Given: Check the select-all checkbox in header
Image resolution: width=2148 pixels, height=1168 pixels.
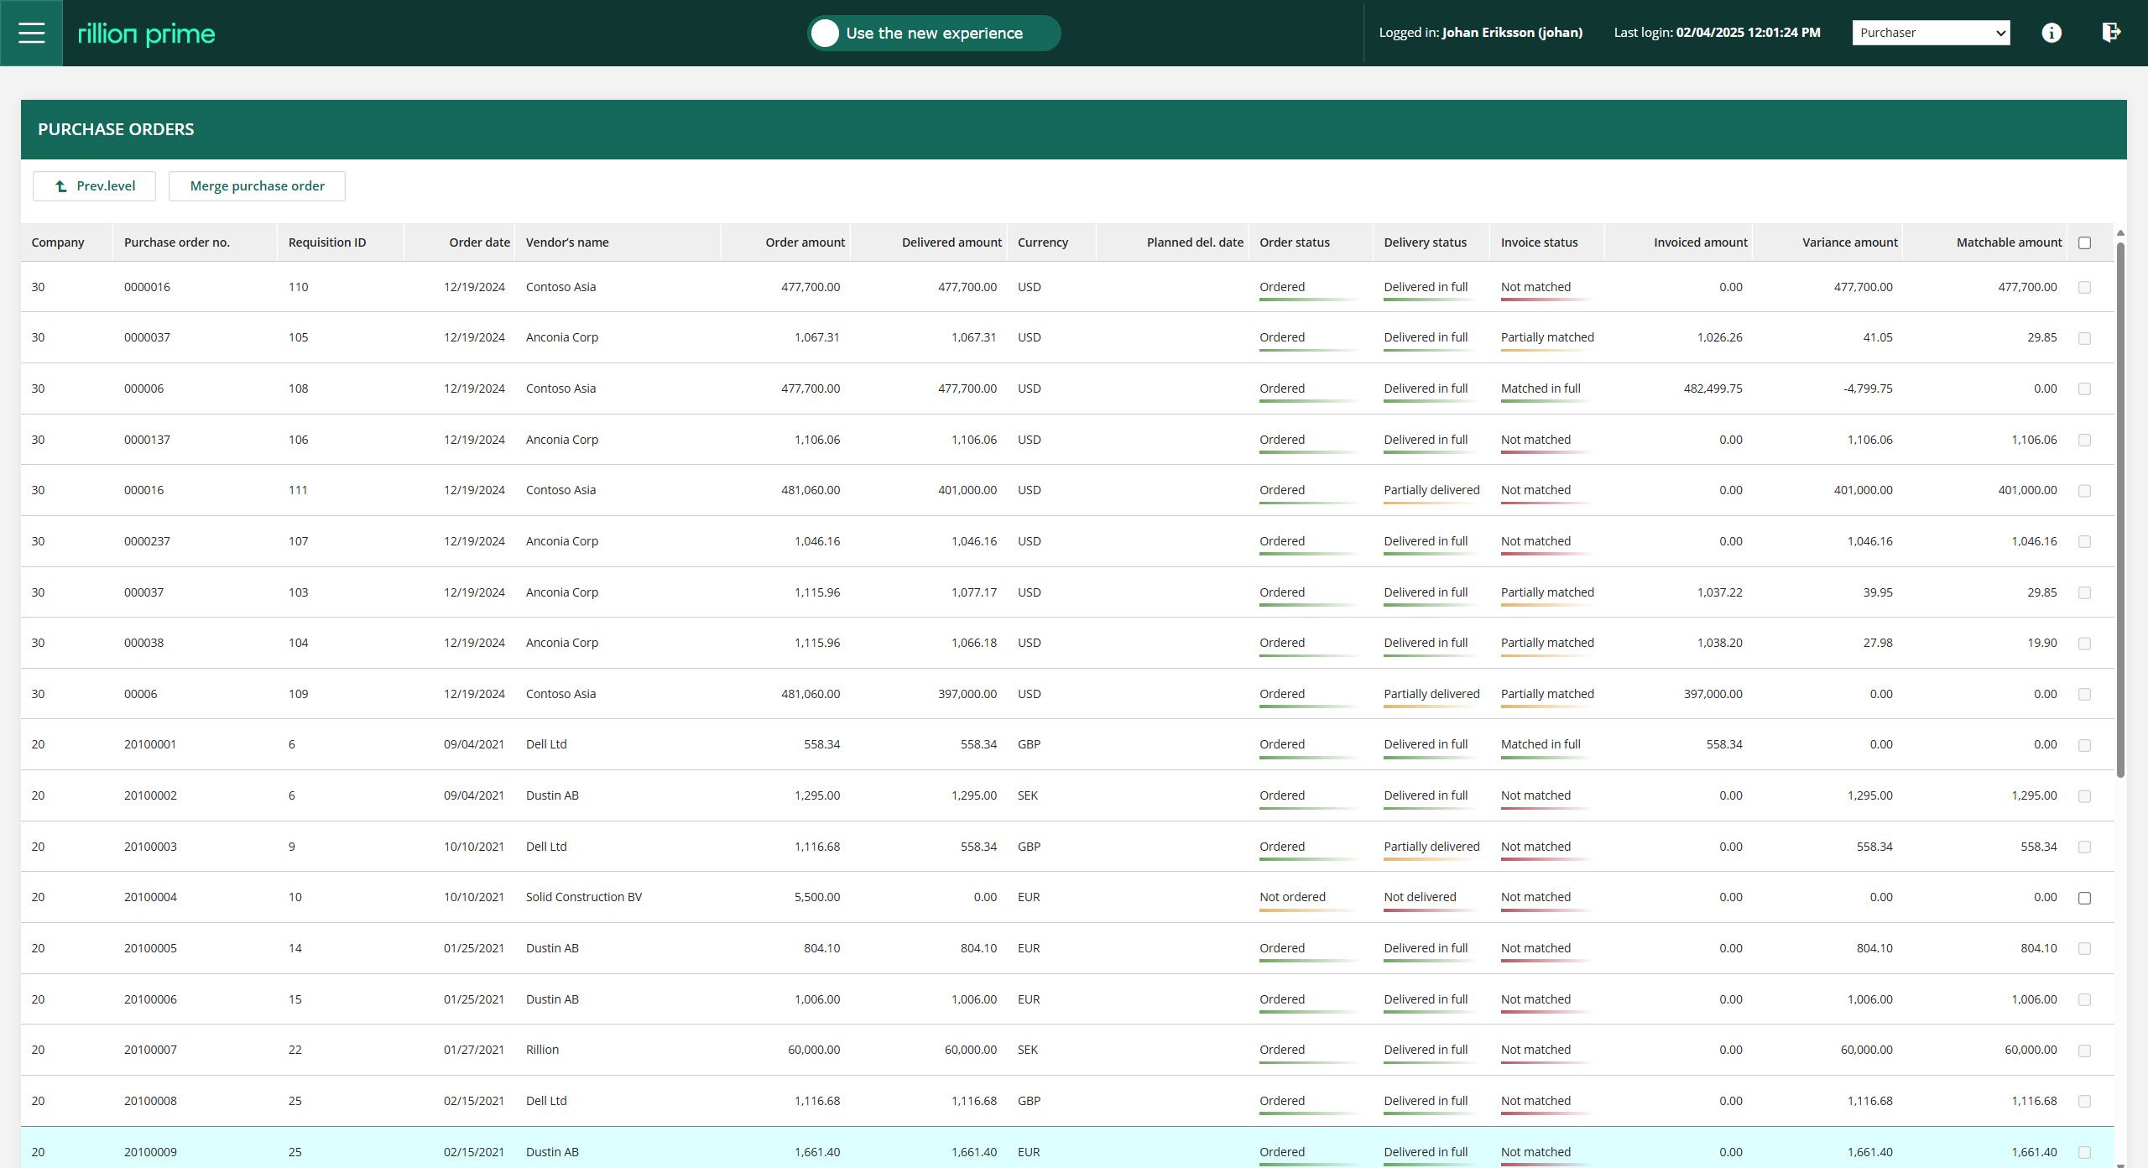Looking at the screenshot, I should [x=2084, y=243].
